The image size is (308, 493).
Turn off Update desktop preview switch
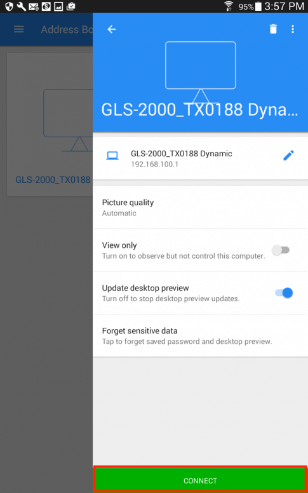(x=284, y=293)
